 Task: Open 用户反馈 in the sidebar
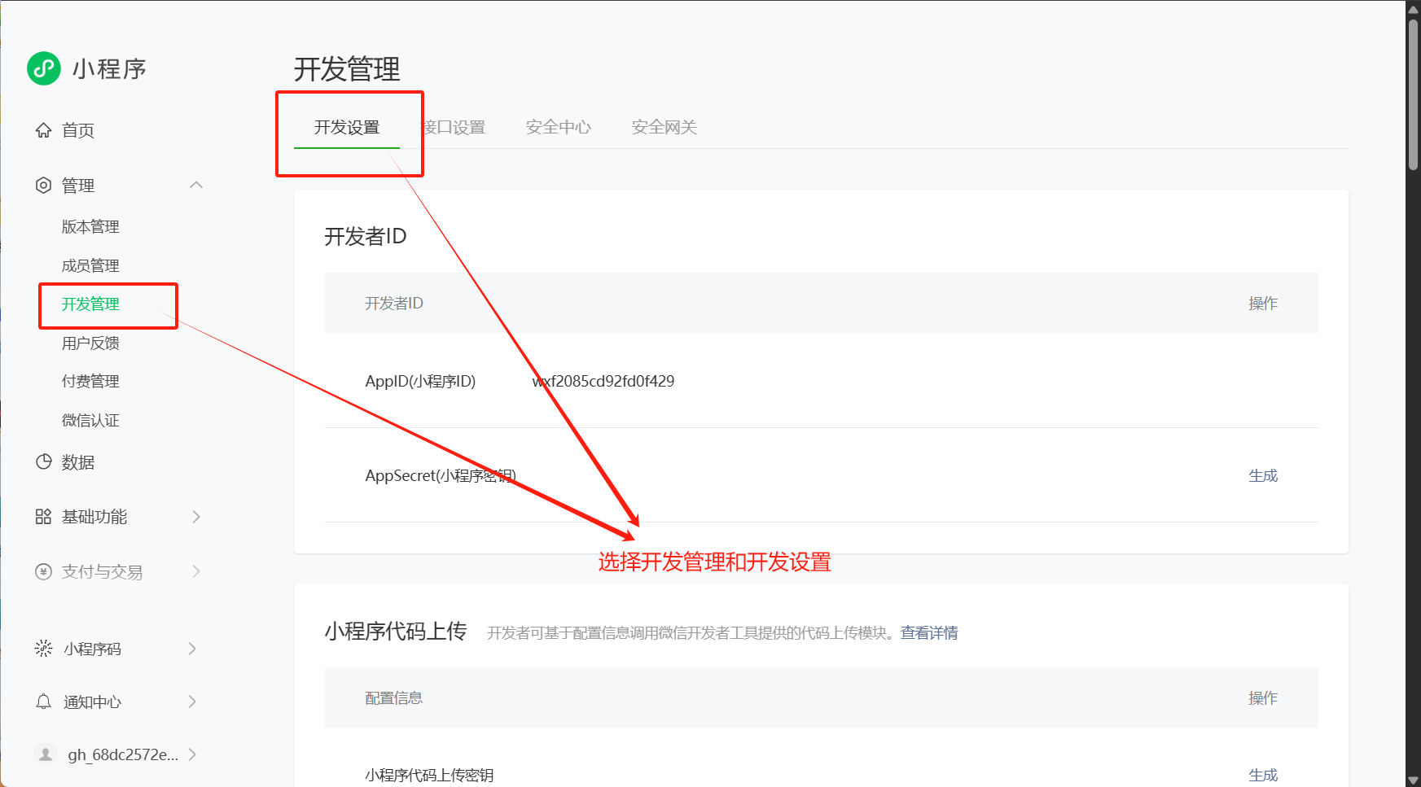90,343
